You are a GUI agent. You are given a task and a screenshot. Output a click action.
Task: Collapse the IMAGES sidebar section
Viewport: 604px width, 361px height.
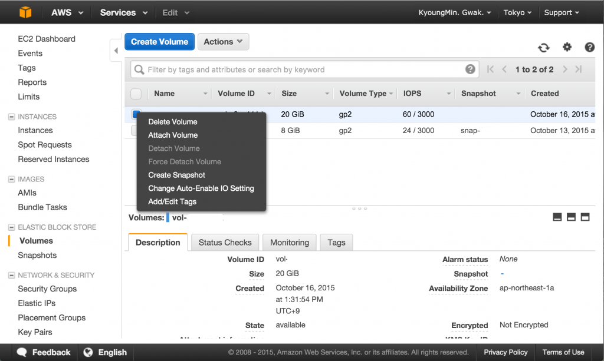pos(12,179)
